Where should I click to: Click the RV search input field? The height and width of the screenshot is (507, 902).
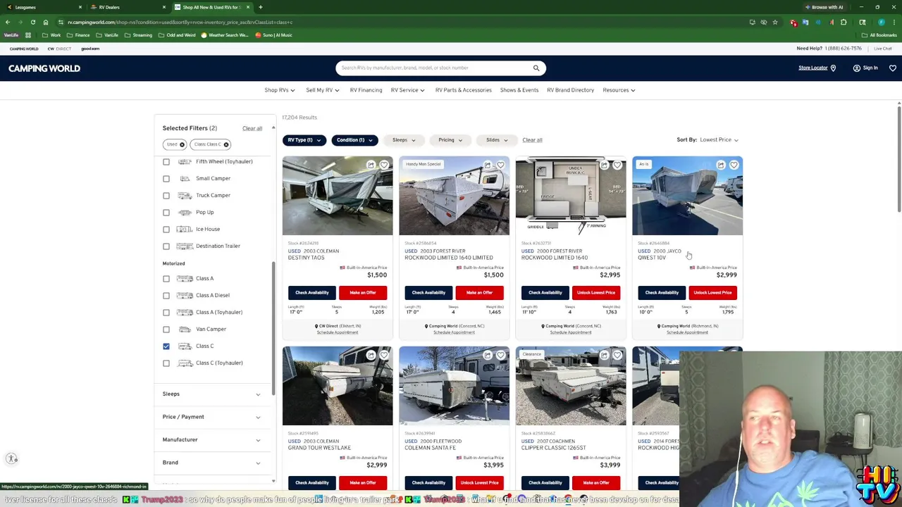(433, 68)
